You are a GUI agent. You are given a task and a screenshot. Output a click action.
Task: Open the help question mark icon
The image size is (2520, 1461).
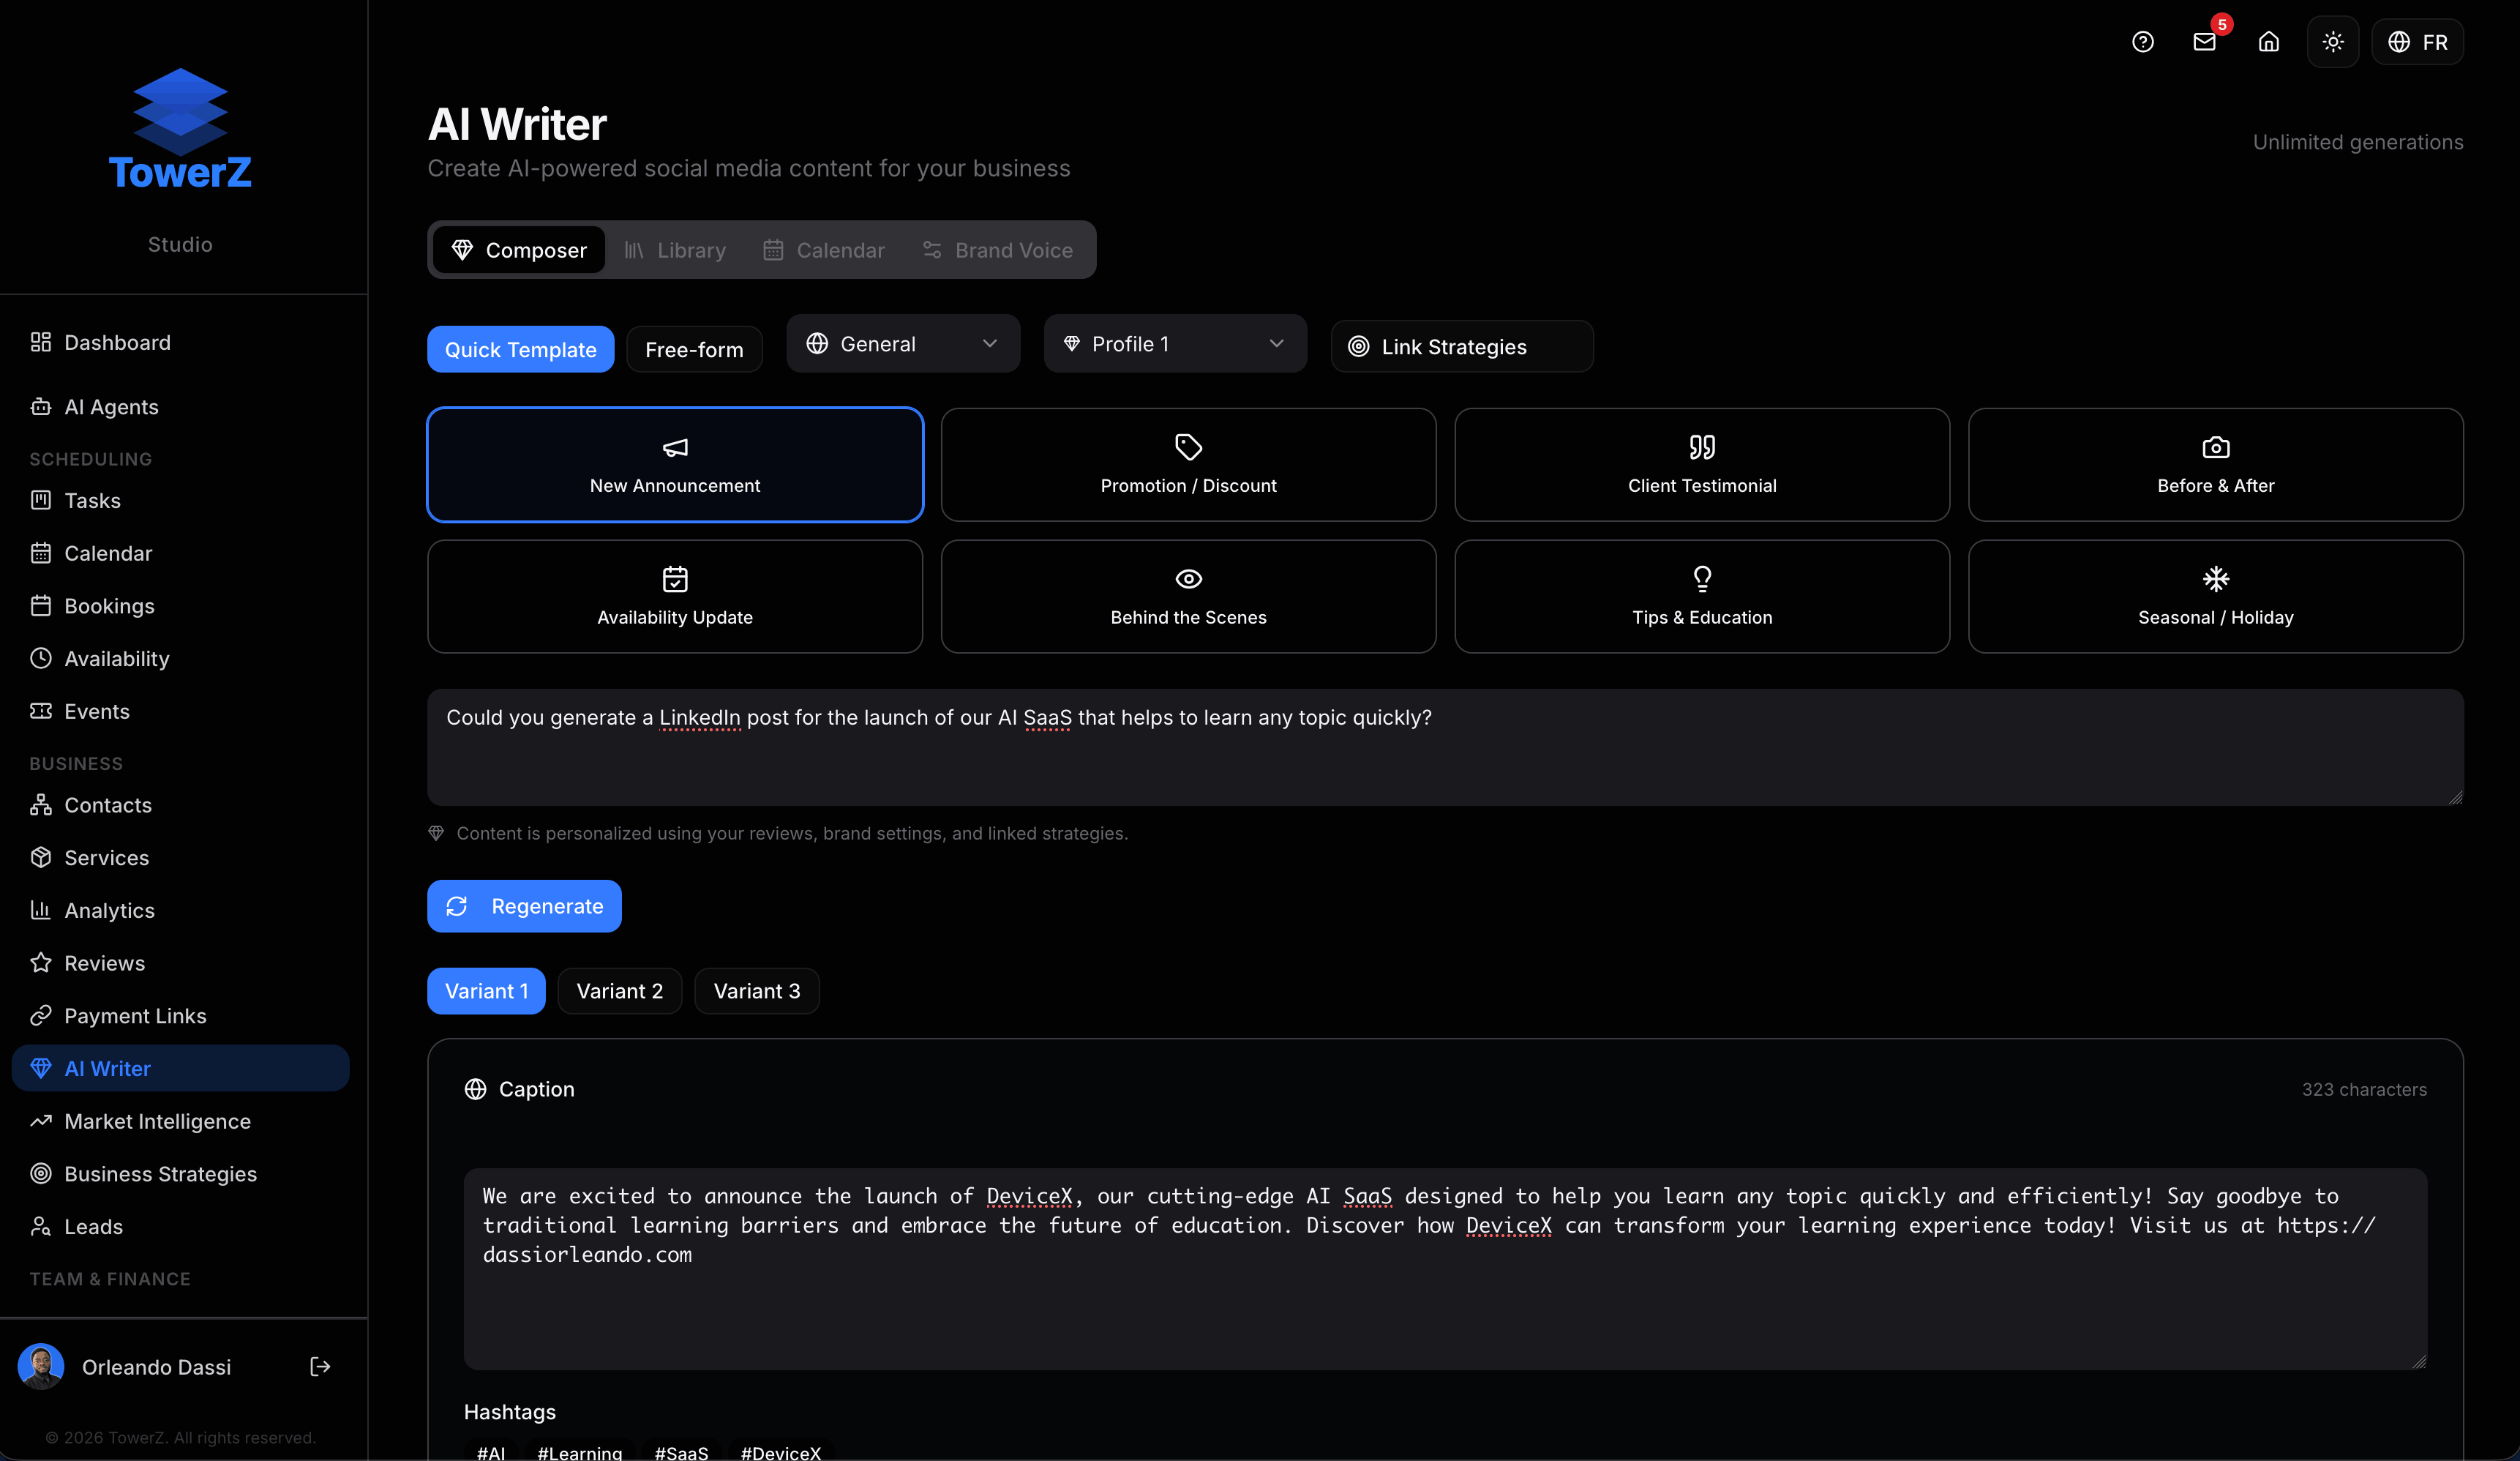[2143, 42]
